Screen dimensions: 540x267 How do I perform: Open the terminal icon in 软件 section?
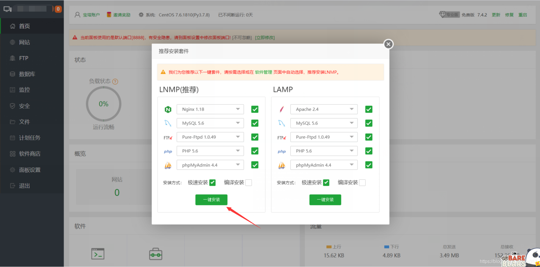[x=98, y=254]
